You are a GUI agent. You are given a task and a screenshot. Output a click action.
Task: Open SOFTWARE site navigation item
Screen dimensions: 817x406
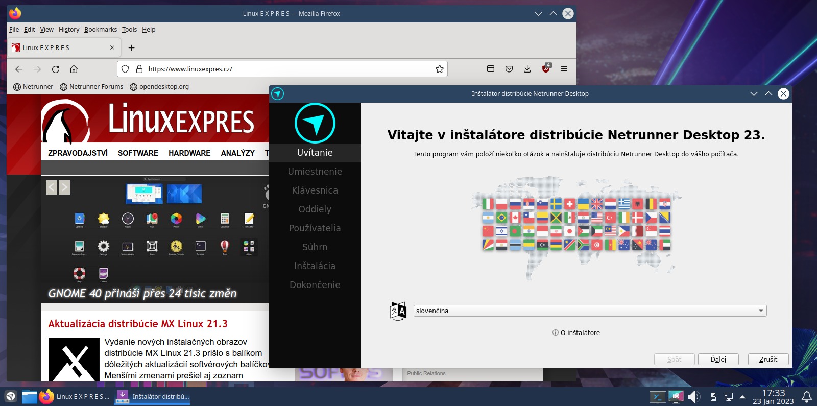[x=138, y=153]
